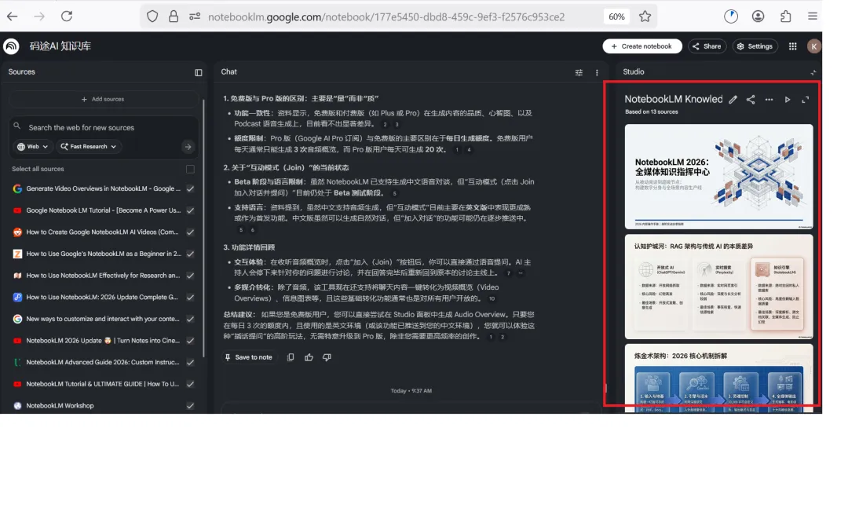848x530 pixels.
Task: Collapse the Studio panel icon
Action: pos(813,72)
